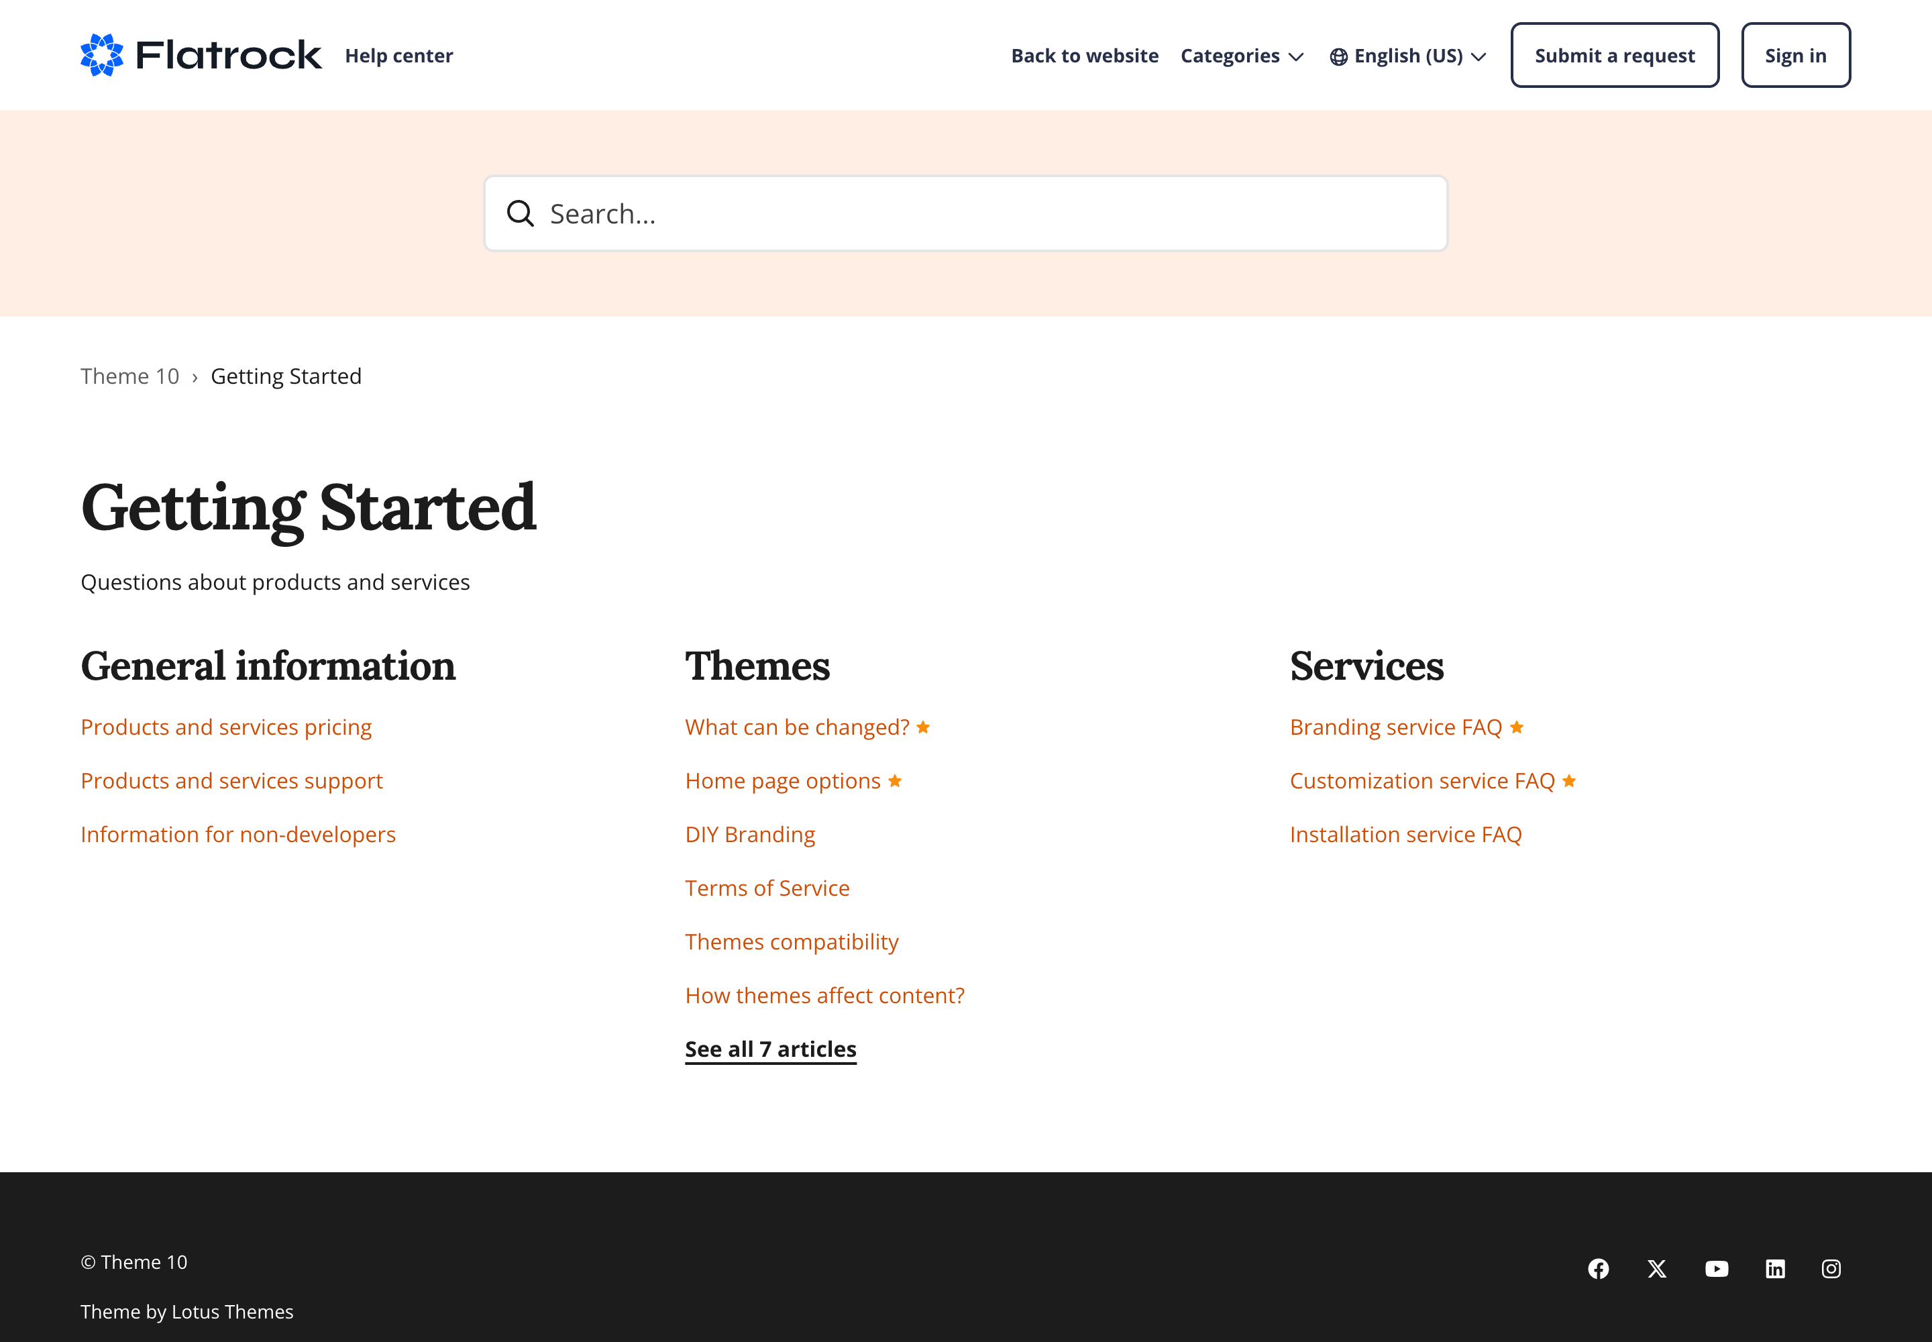The image size is (1932, 1342).
Task: Go to Theme 10 breadcrumb
Action: coord(129,376)
